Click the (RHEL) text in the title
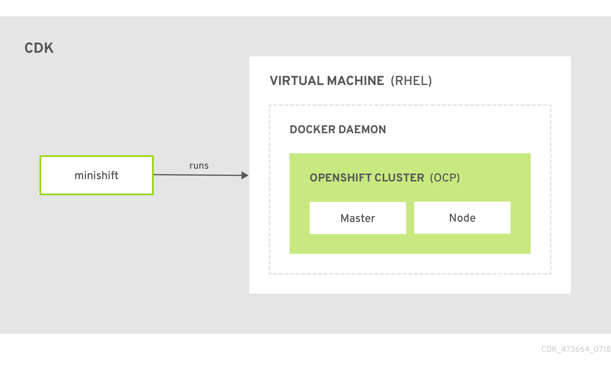611x366 pixels. point(411,81)
